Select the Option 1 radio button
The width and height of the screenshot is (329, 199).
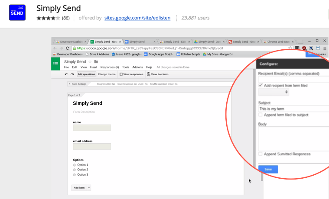[x=74, y=165]
